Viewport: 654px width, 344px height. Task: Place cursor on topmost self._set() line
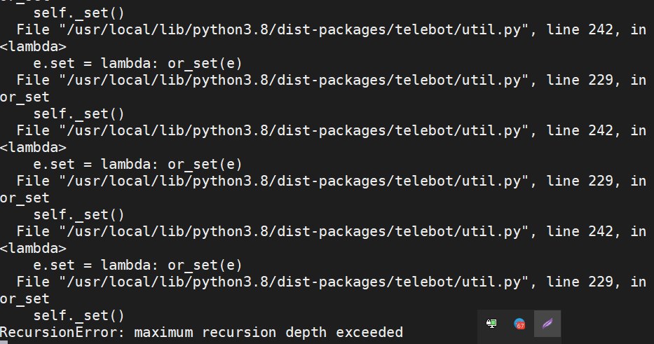79,13
